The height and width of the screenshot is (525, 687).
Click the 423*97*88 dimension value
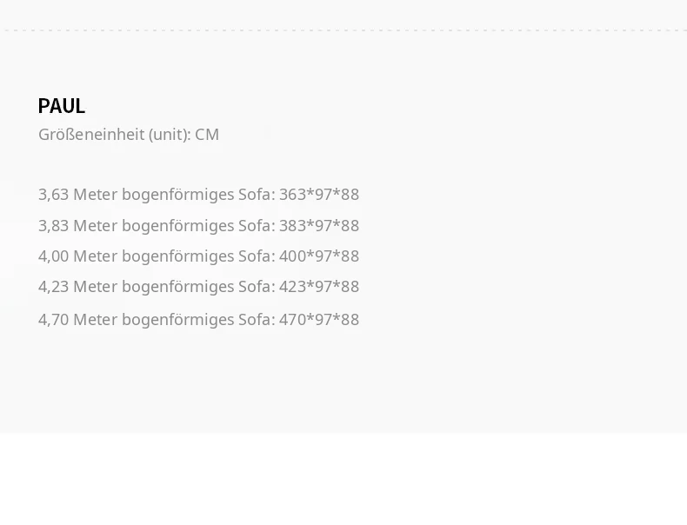[x=319, y=287]
